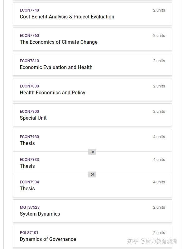Click the ECON7830 course code
The image size is (182, 249).
click(x=29, y=86)
